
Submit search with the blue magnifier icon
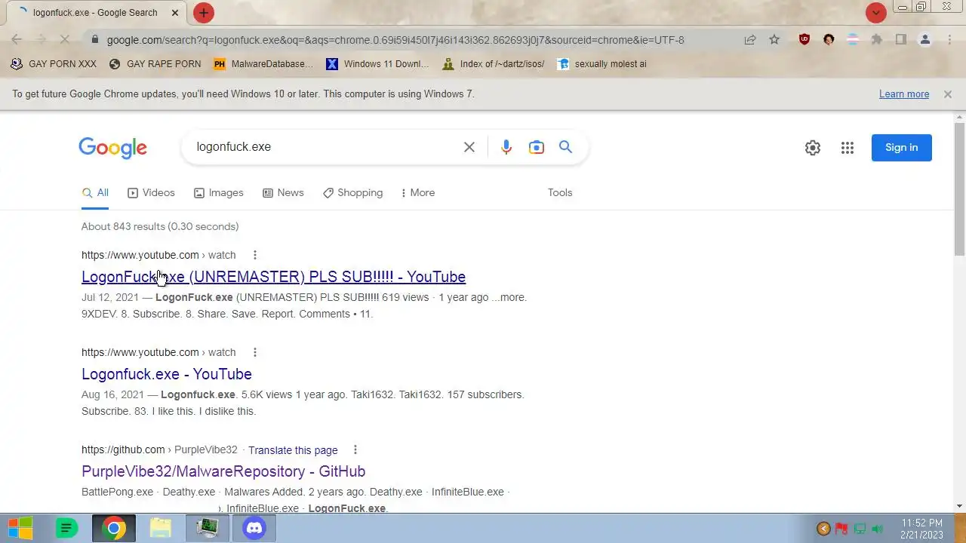[x=565, y=147]
